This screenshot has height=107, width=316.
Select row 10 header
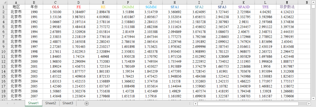point(4,51)
